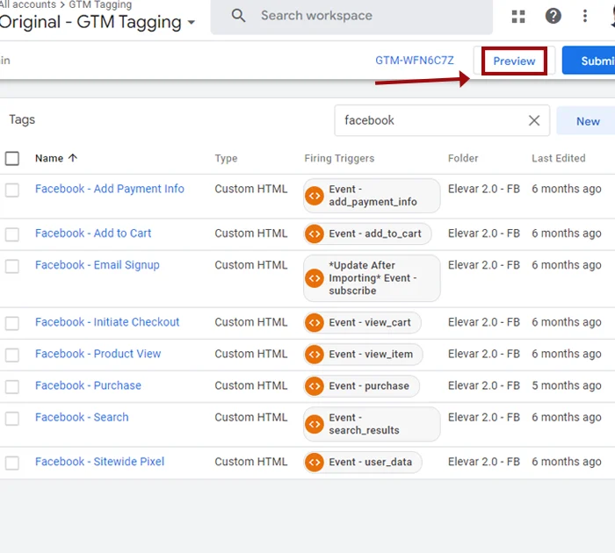This screenshot has height=553, width=615.
Task: Open the Facebook - Search tag
Action: point(82,418)
